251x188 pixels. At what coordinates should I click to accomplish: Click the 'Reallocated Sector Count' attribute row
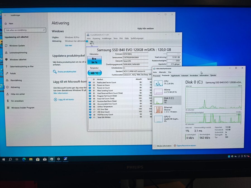tap(120, 82)
